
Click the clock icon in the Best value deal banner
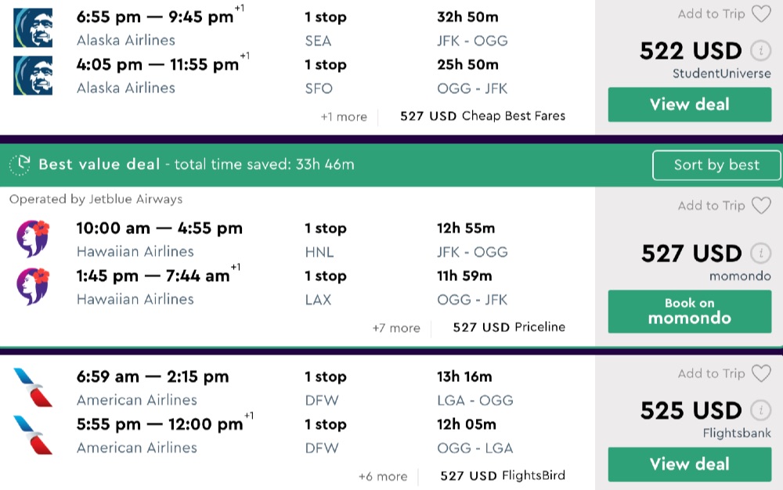[x=20, y=164]
